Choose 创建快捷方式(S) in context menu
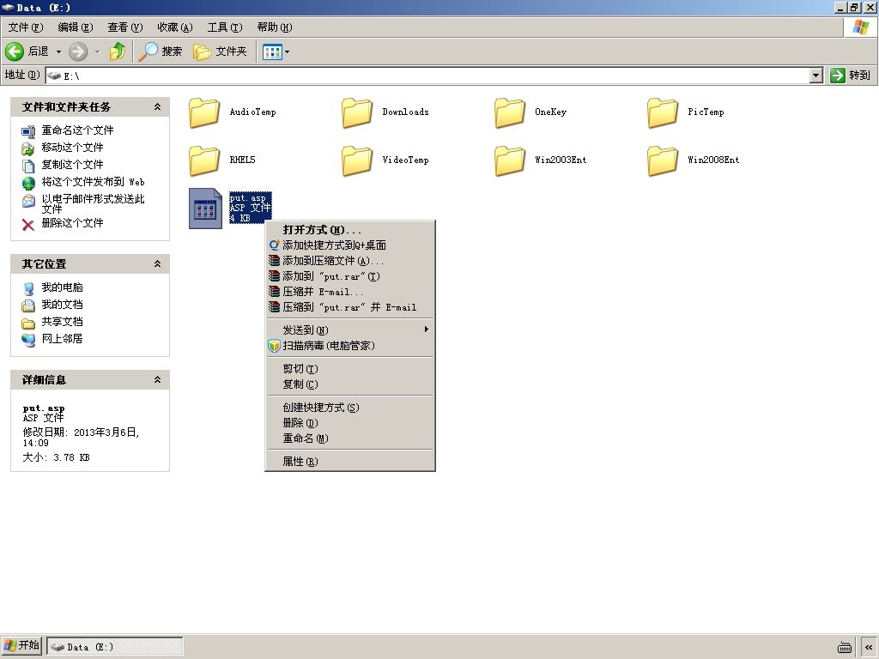 (350, 408)
